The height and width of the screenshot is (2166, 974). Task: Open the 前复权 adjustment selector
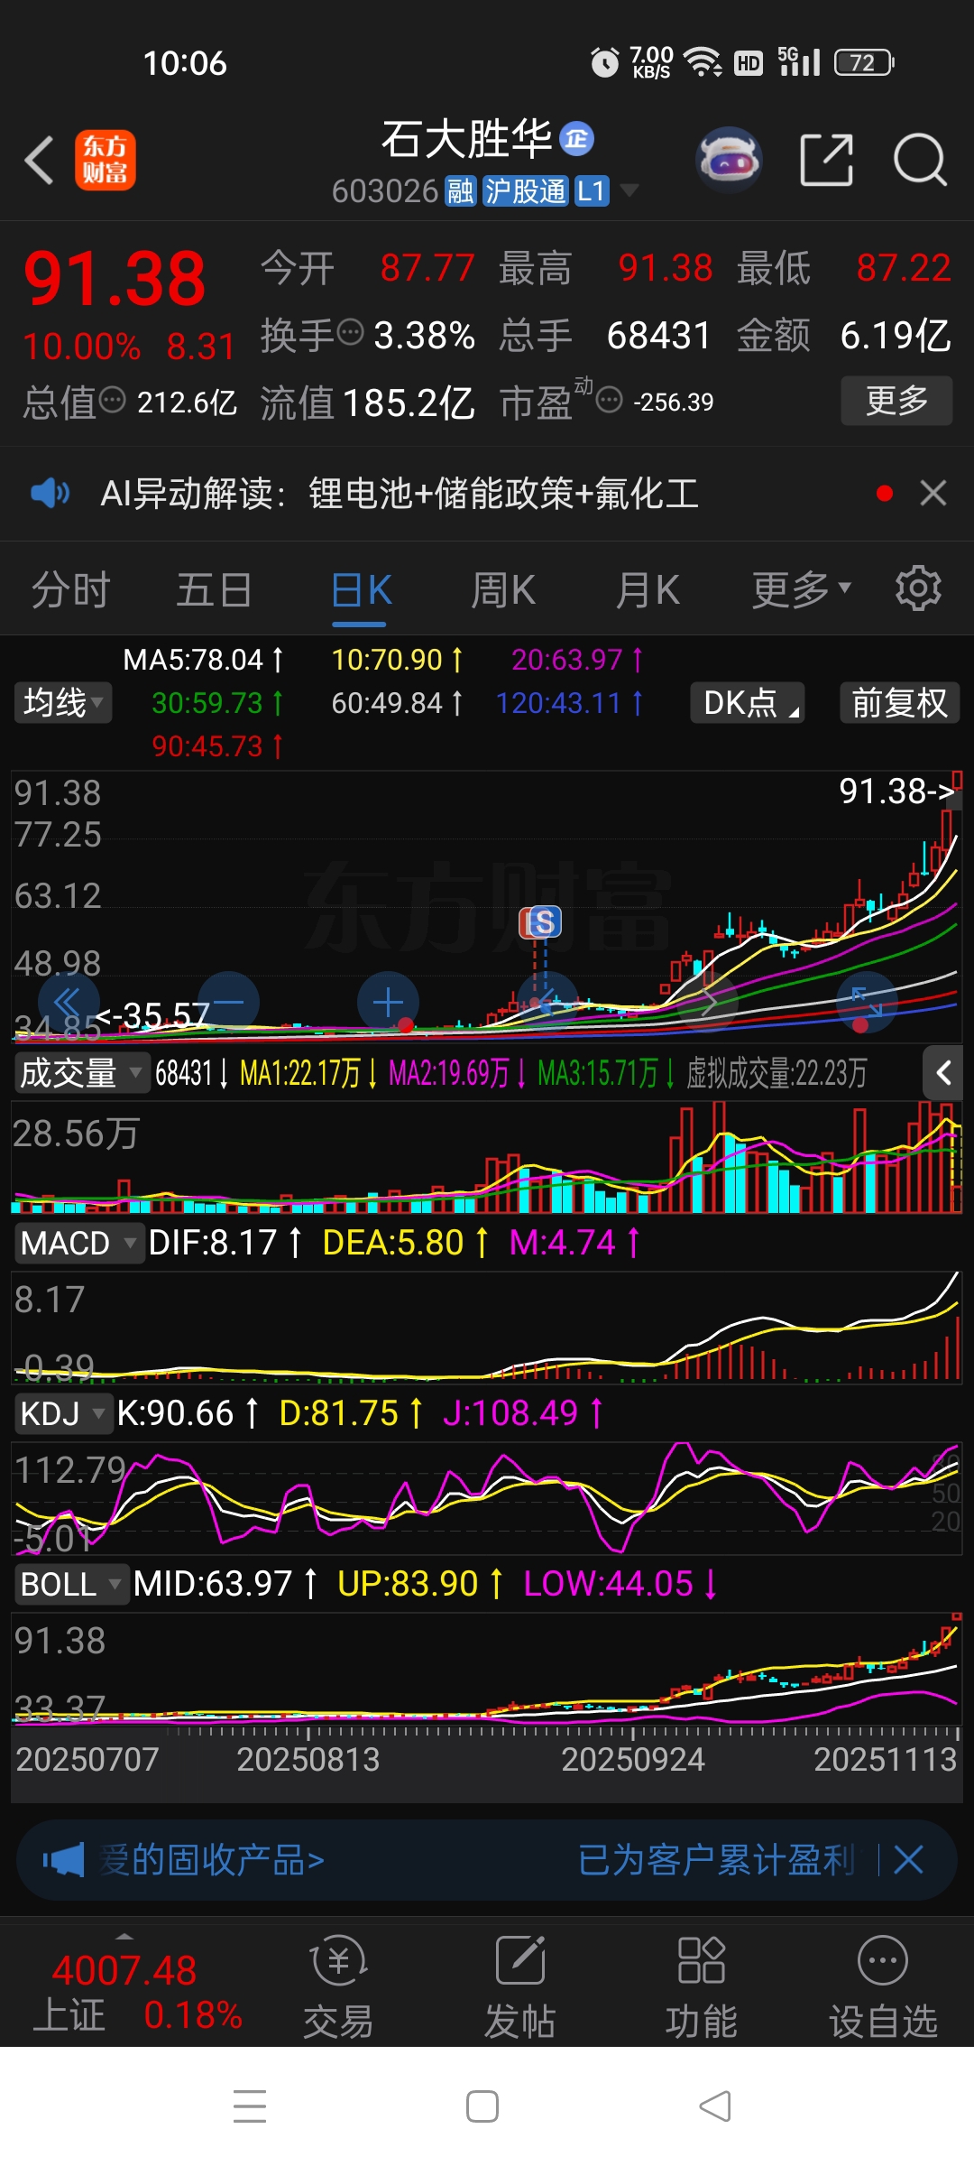point(899,702)
